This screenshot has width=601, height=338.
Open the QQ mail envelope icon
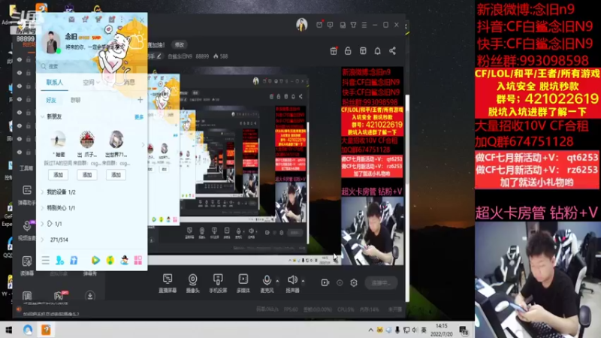[71, 20]
